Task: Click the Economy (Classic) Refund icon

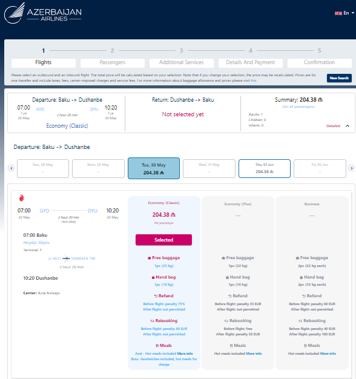Action: coord(156,296)
